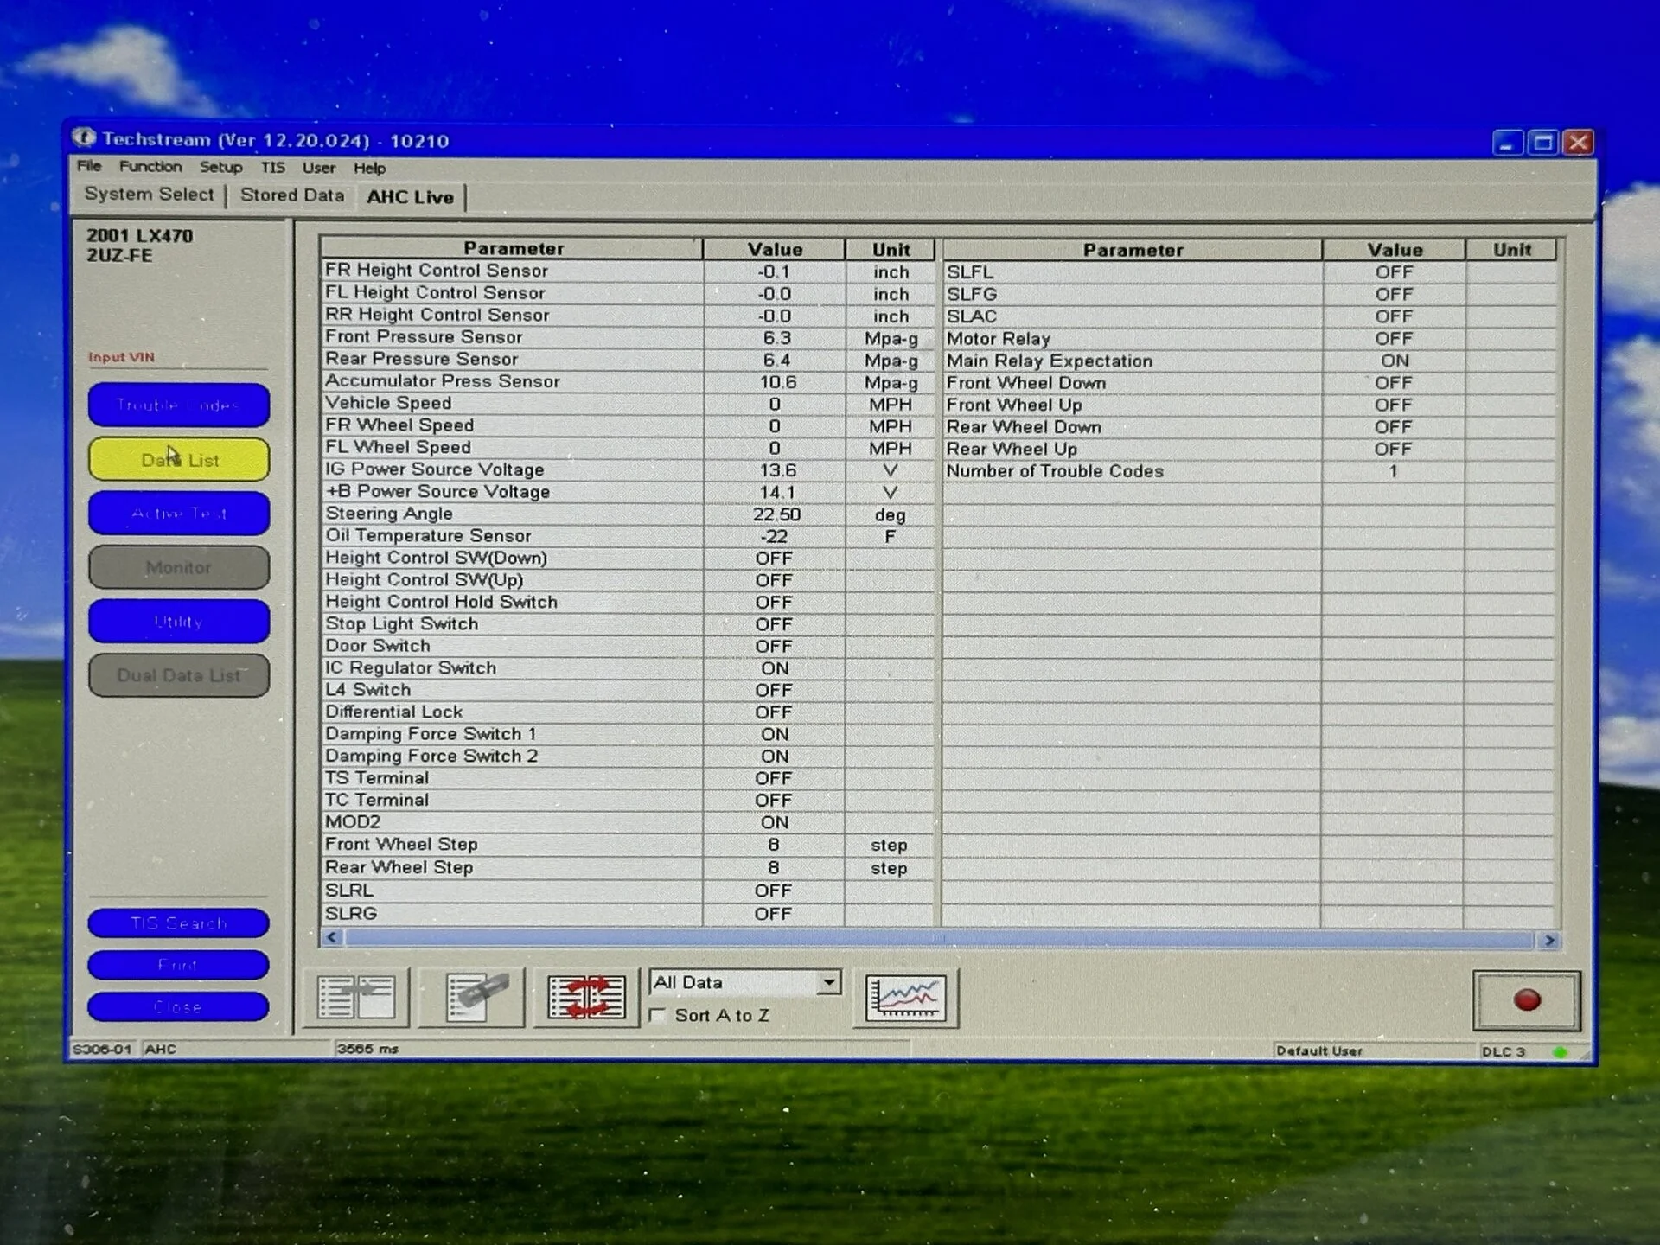
Task: Click the red arrows refresh data icon
Action: pos(586,998)
